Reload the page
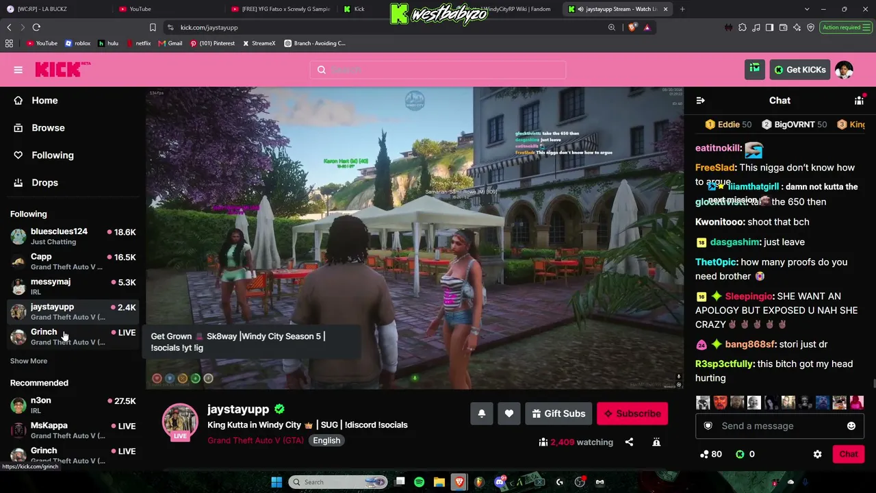The image size is (876, 493). [36, 27]
